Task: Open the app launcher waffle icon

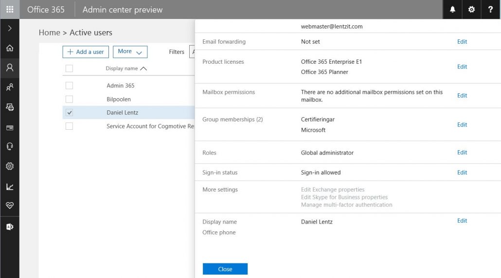Action: pos(10,10)
